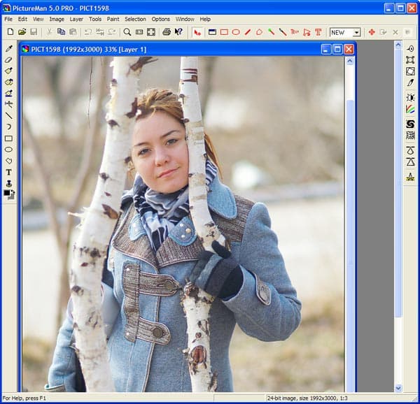Open the Layer menu
This screenshot has width=420, height=404.
pos(76,20)
